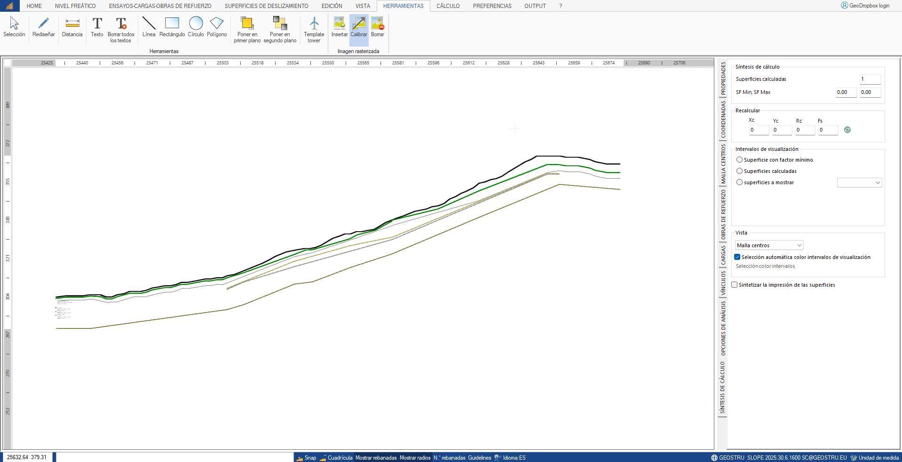The width and height of the screenshot is (902, 462).
Task: Switch to the NIVEL FREÁTICO tab
Action: tap(75, 6)
